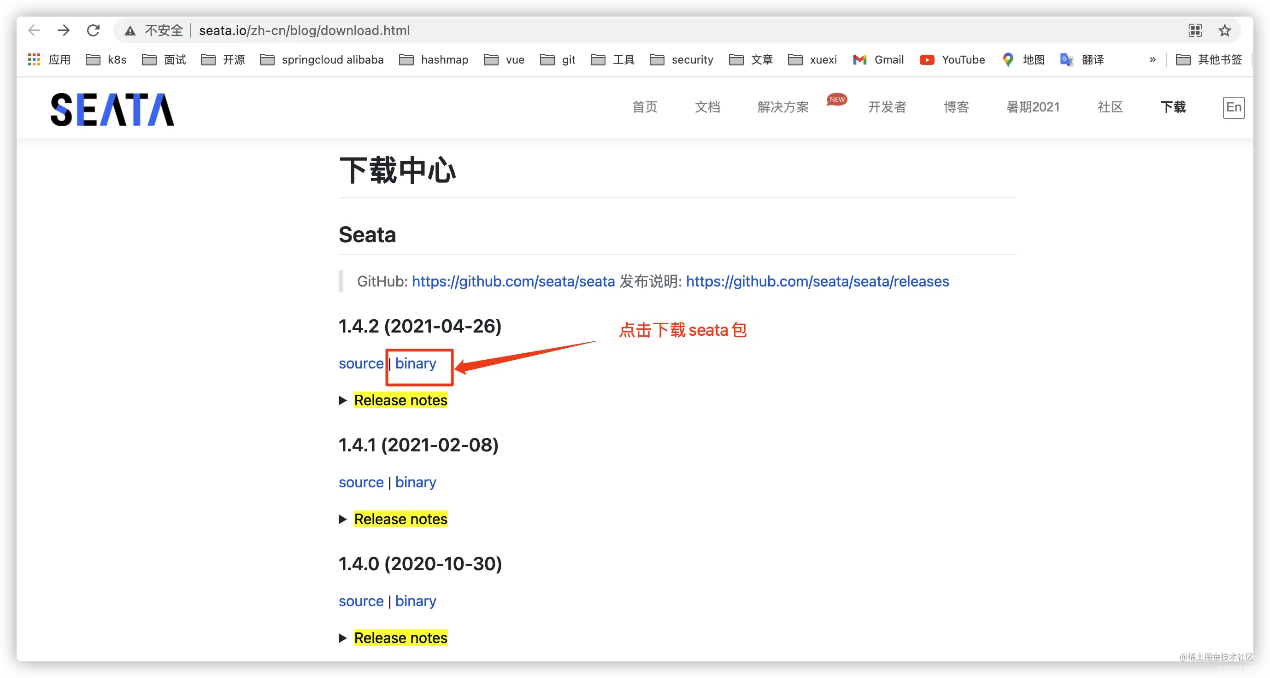
Task: Download the 1.4.2 binary package
Action: tap(416, 363)
